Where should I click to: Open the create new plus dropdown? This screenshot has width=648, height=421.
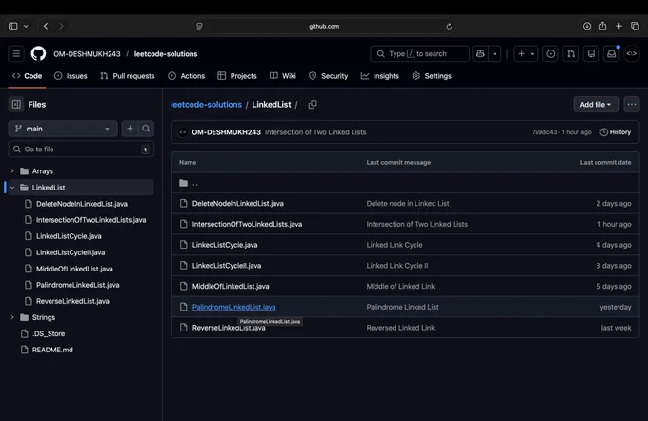[x=526, y=53]
